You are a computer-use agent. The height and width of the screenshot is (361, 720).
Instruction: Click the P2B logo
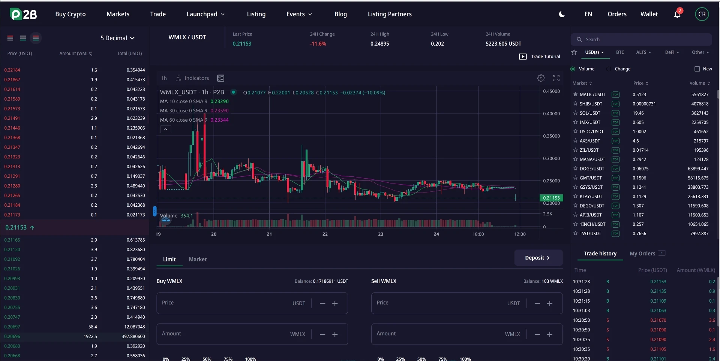23,14
